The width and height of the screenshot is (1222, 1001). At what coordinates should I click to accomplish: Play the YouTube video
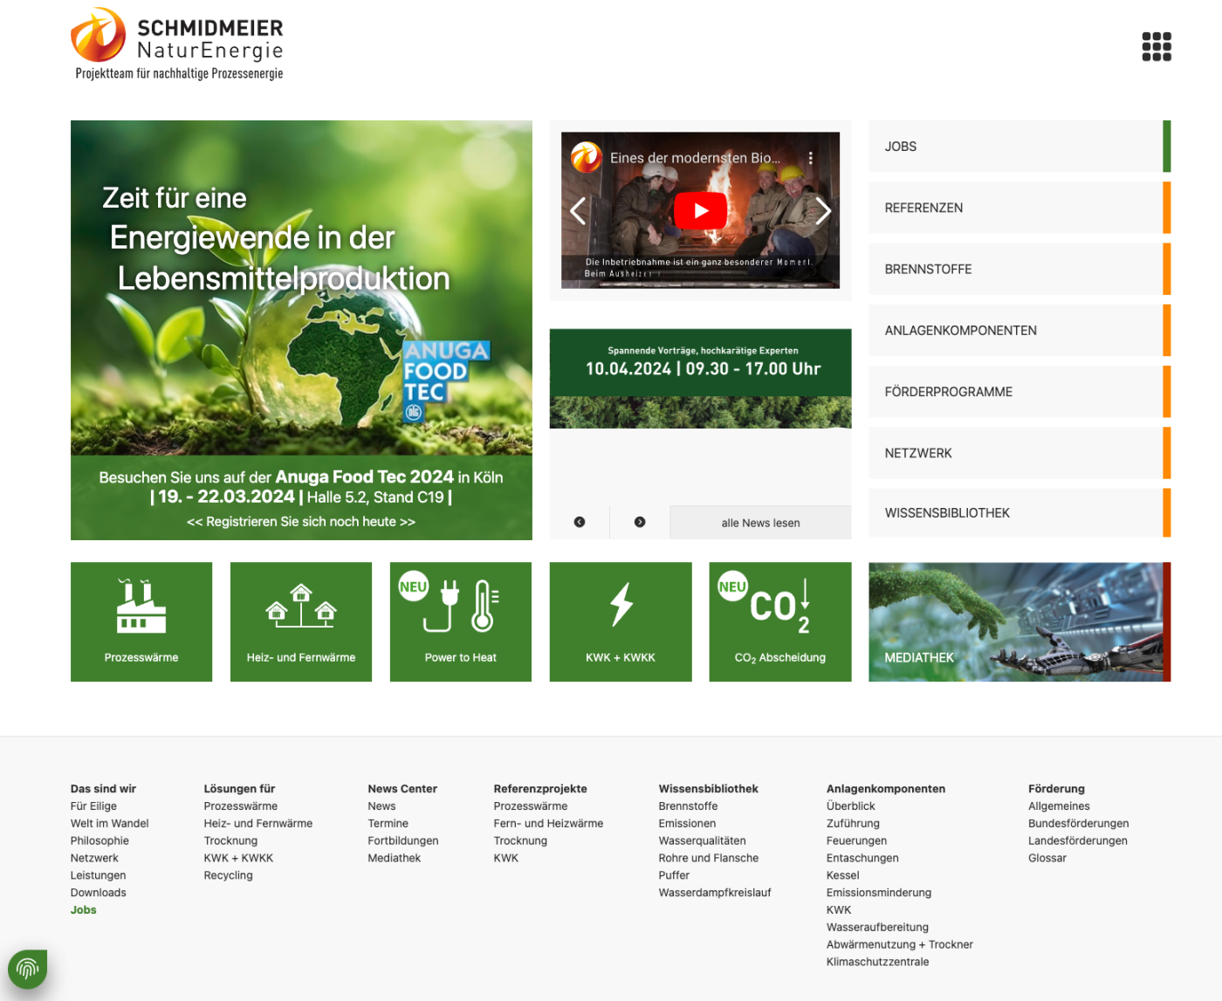(700, 211)
